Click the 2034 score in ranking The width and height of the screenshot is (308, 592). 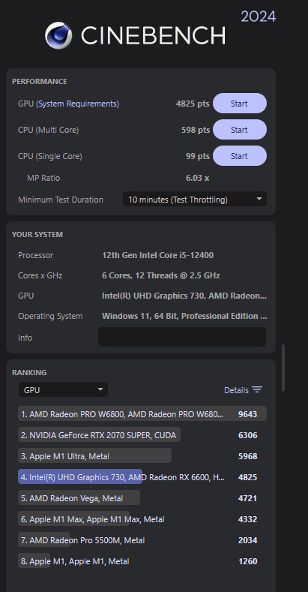pos(248,540)
